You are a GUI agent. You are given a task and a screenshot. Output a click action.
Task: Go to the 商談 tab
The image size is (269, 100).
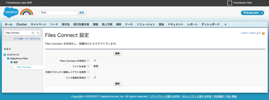(95, 24)
